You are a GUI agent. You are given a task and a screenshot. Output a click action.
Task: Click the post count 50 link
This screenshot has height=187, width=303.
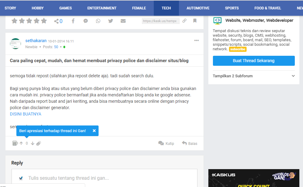point(56,47)
